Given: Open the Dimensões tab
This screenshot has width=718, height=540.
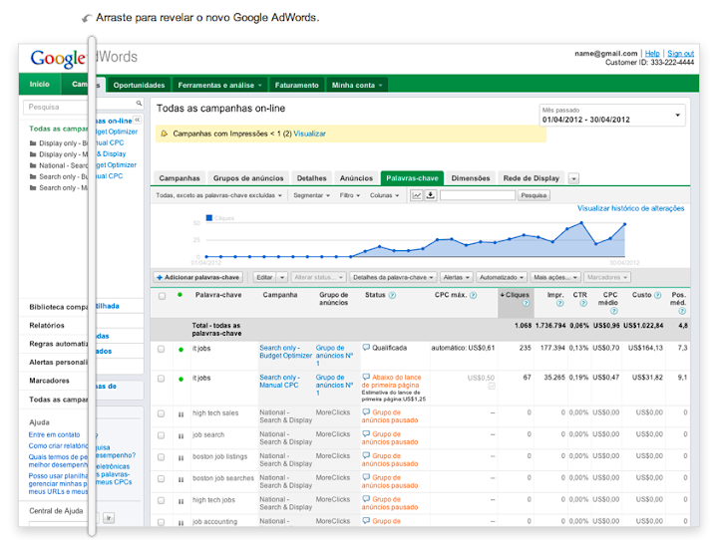Looking at the screenshot, I should (x=471, y=178).
